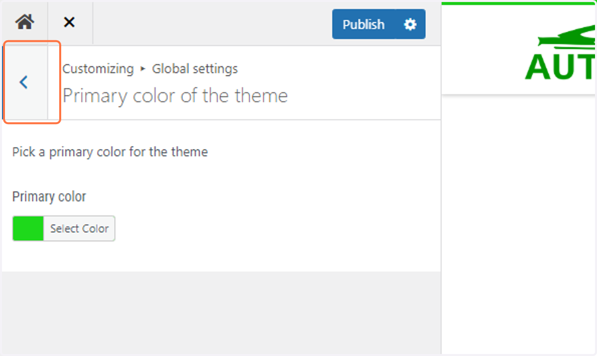Close the customizer with the X icon
This screenshot has height=356, width=597.
(69, 22)
